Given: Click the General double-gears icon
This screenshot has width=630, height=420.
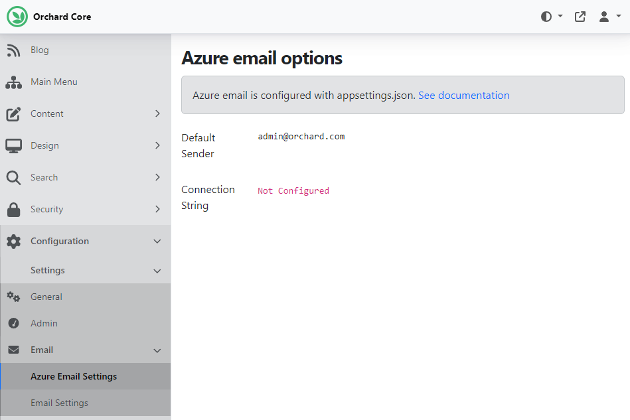Looking at the screenshot, I should (x=13, y=297).
